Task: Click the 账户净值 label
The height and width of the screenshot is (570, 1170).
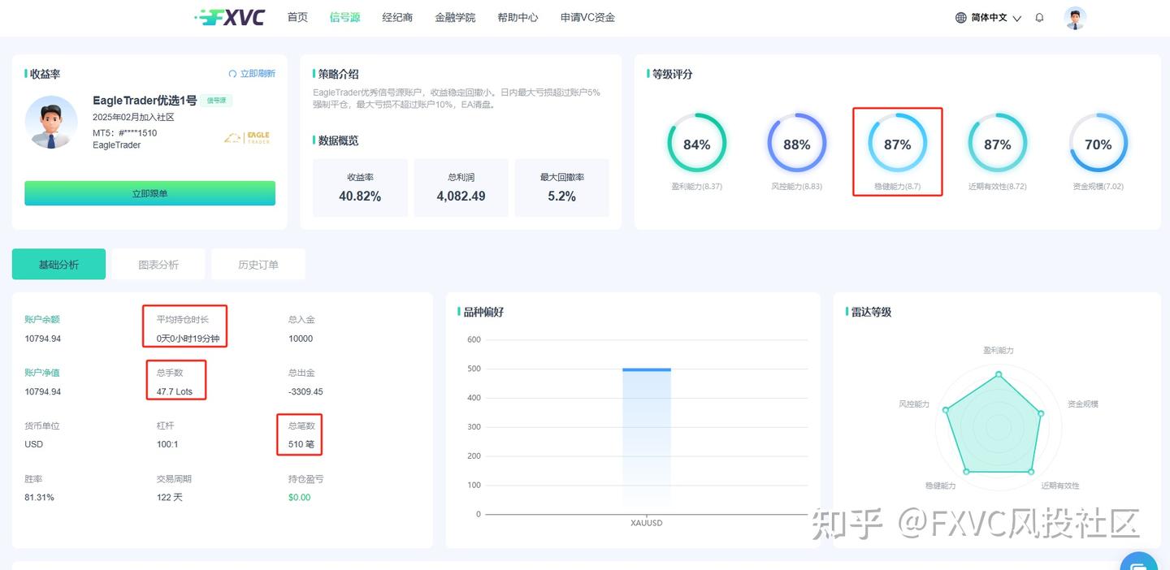Action: 42,373
